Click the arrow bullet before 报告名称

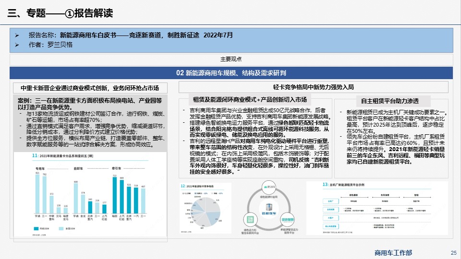pyautogui.click(x=17, y=35)
